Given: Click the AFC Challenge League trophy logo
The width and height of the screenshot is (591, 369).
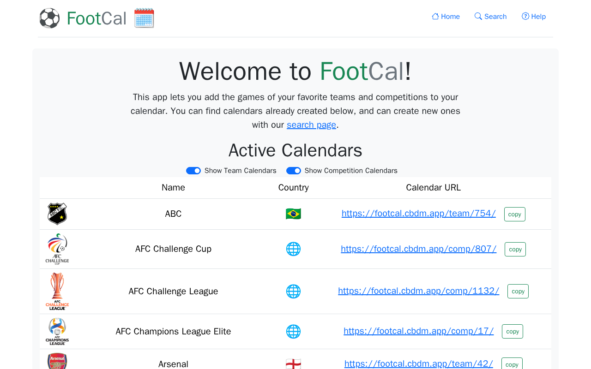Looking at the screenshot, I should coord(57,291).
